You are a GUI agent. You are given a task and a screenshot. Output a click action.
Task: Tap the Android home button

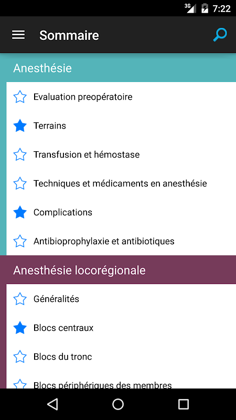[118, 404]
